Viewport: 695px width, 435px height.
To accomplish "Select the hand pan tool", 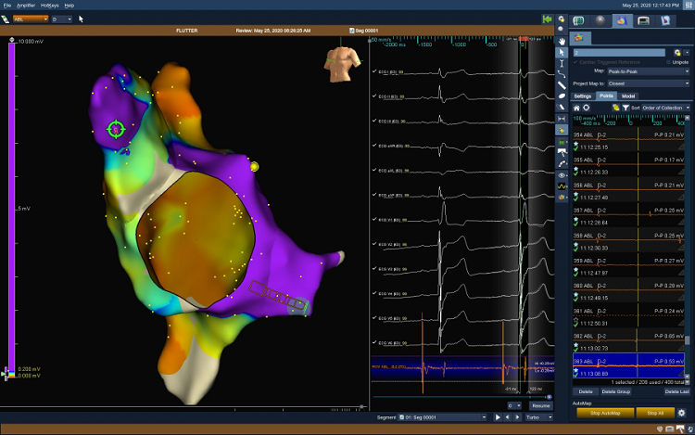I will click(x=562, y=41).
